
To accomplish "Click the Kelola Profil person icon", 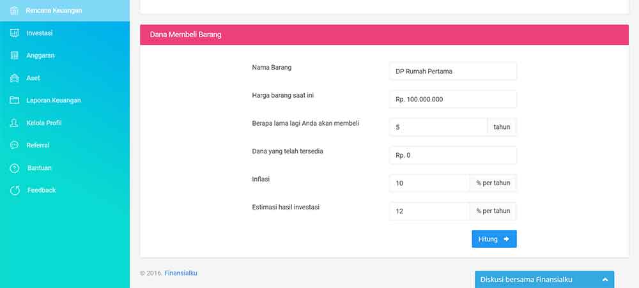I will point(14,123).
